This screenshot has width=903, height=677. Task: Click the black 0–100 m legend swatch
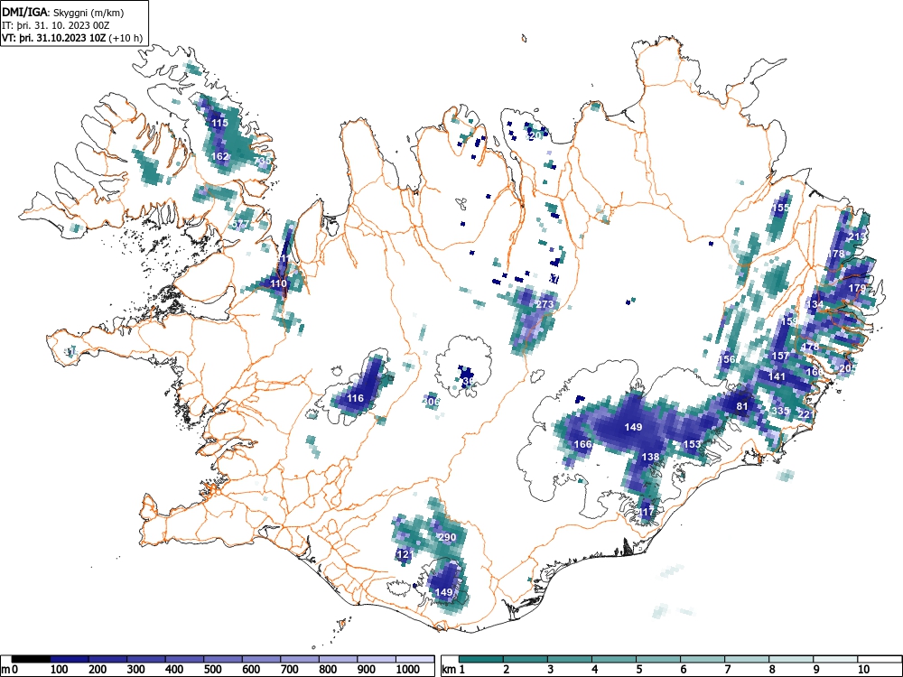31,659
